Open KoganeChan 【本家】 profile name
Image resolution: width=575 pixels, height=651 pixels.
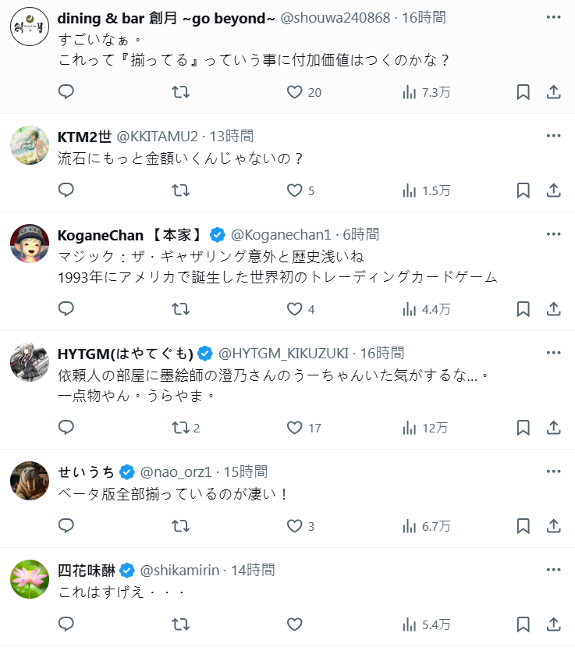(130, 234)
